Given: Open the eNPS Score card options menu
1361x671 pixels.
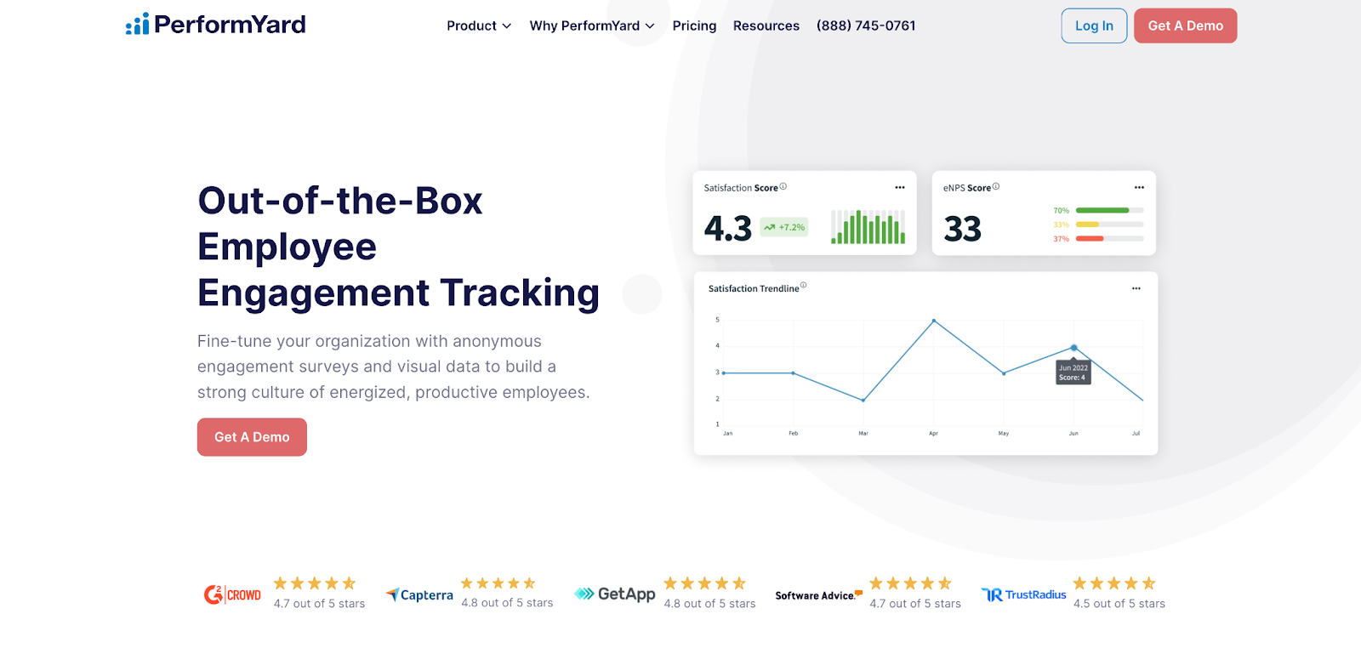Looking at the screenshot, I should pos(1139,187).
